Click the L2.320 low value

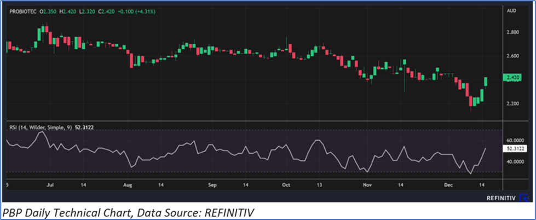pyautogui.click(x=88, y=11)
